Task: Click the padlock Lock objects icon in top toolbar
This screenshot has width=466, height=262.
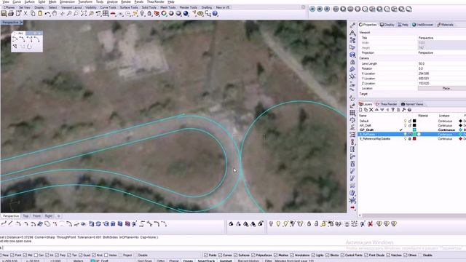Action: (149, 13)
